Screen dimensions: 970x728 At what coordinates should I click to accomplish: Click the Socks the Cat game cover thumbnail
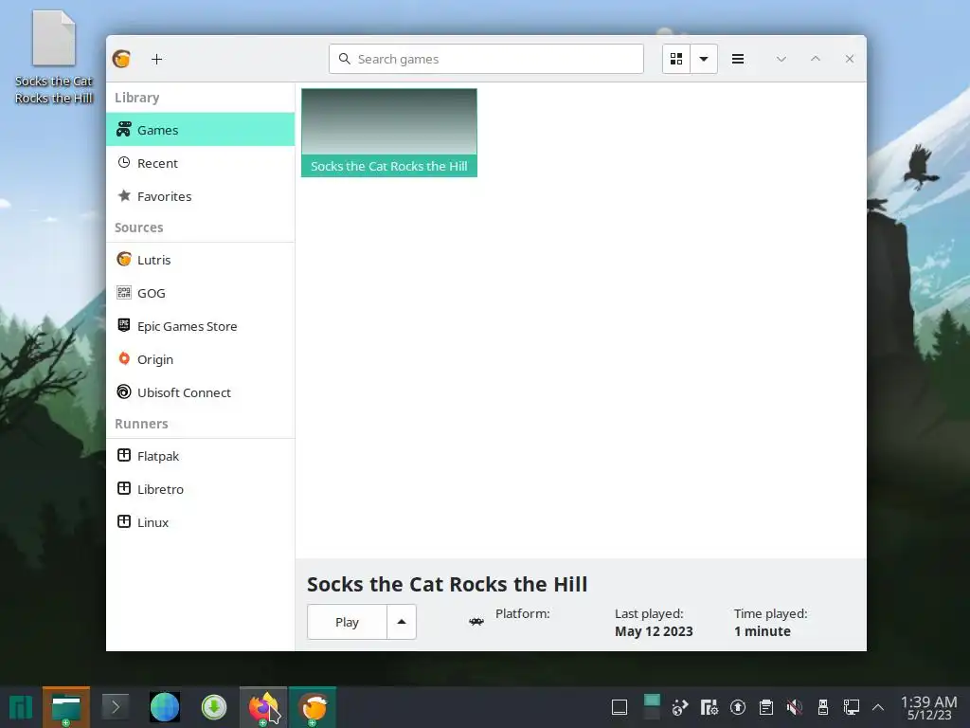(389, 133)
